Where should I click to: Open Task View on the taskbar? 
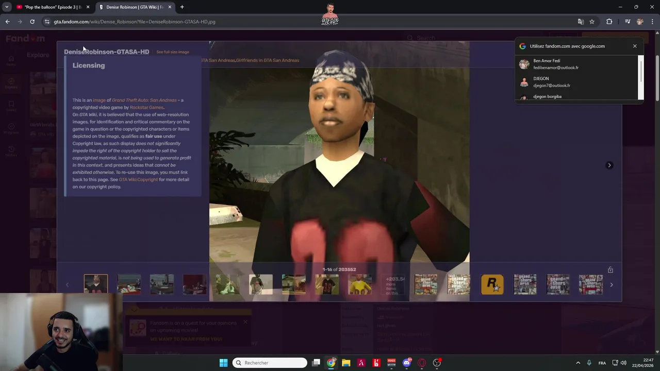pos(316,363)
